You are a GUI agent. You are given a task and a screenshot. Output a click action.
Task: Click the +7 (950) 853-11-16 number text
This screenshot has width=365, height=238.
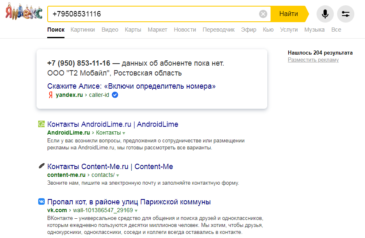(x=79, y=63)
